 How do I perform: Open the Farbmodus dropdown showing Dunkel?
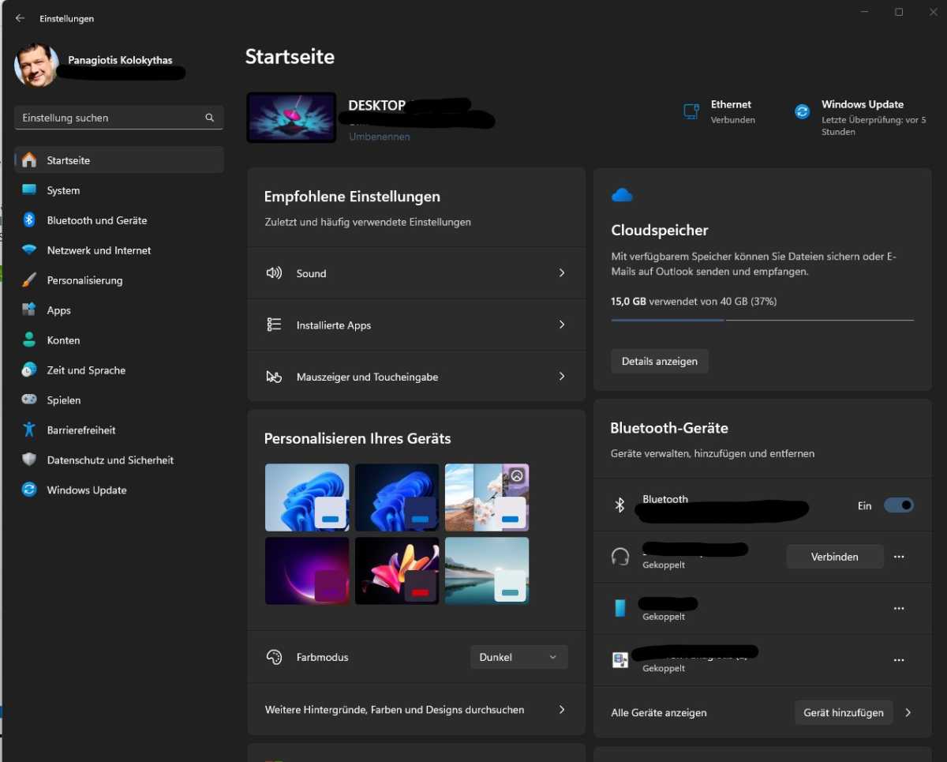[x=518, y=656]
